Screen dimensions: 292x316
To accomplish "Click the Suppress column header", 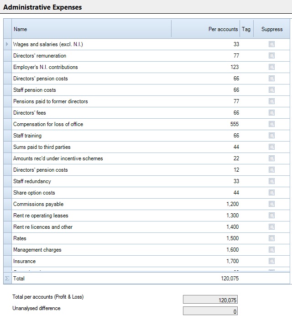I will (x=271, y=29).
